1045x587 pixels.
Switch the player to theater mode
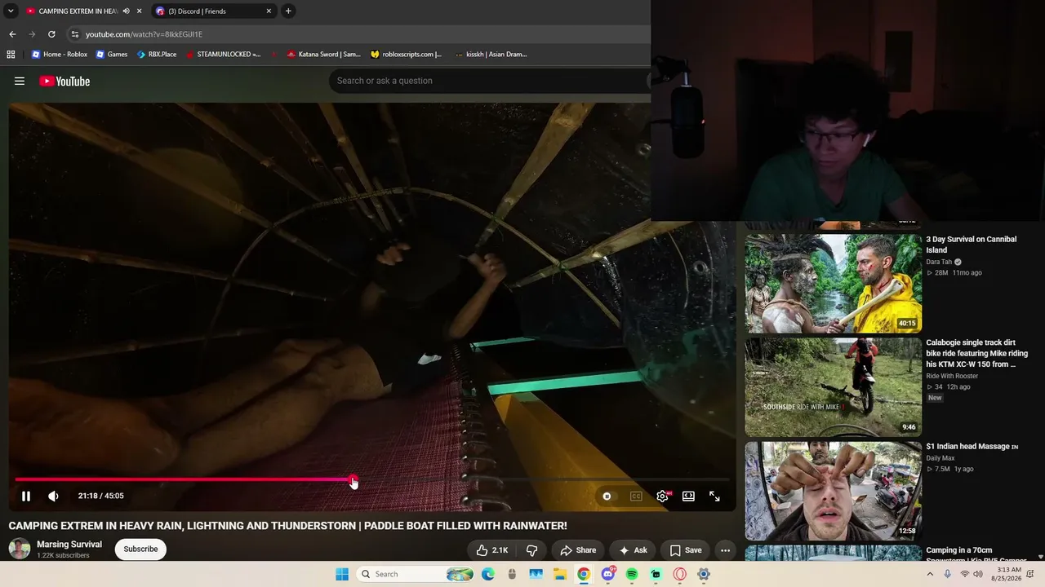click(x=688, y=496)
